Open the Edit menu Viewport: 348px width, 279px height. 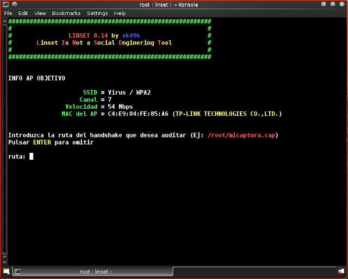[x=23, y=13]
